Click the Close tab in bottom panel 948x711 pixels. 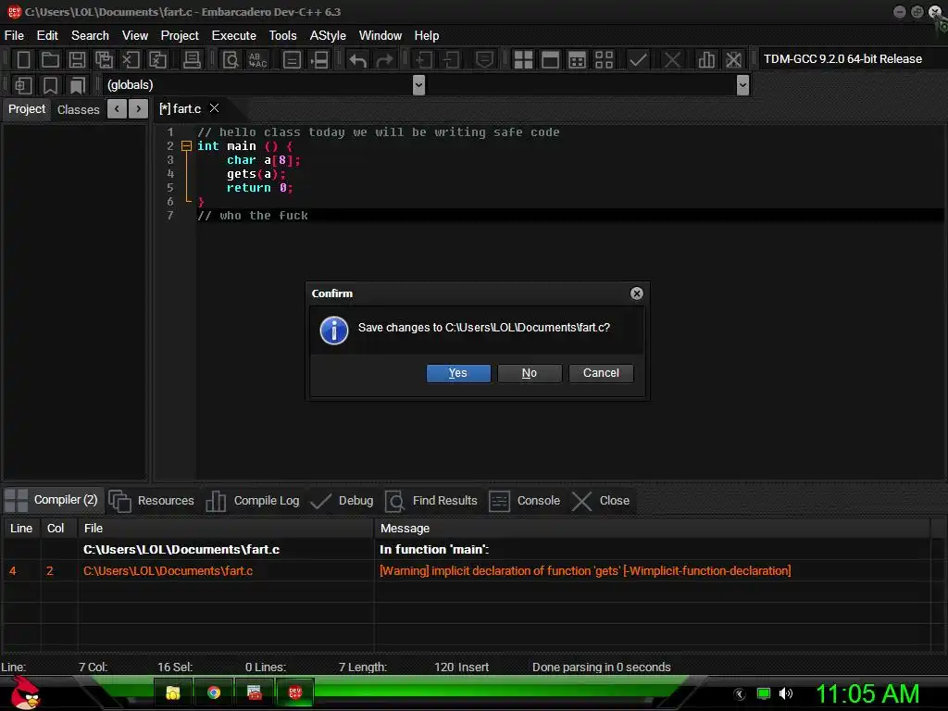click(x=601, y=501)
